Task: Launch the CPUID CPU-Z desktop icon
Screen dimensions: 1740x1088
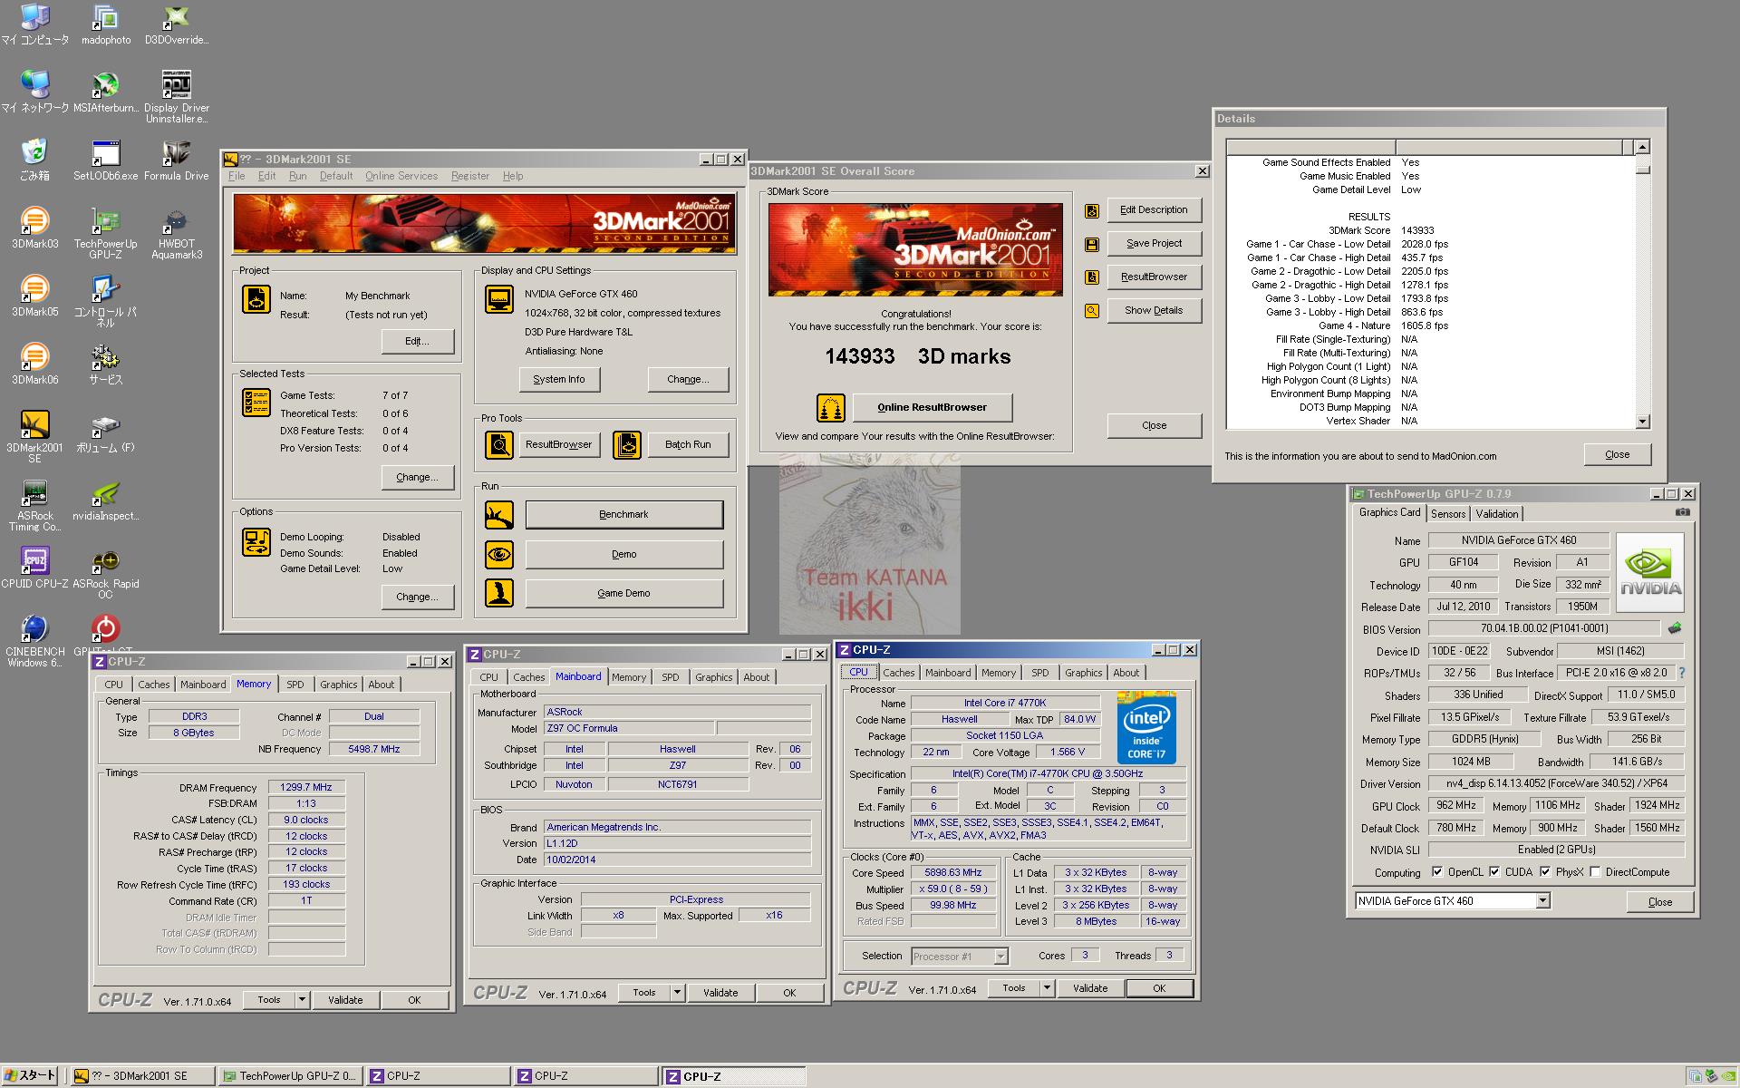Action: 34,568
